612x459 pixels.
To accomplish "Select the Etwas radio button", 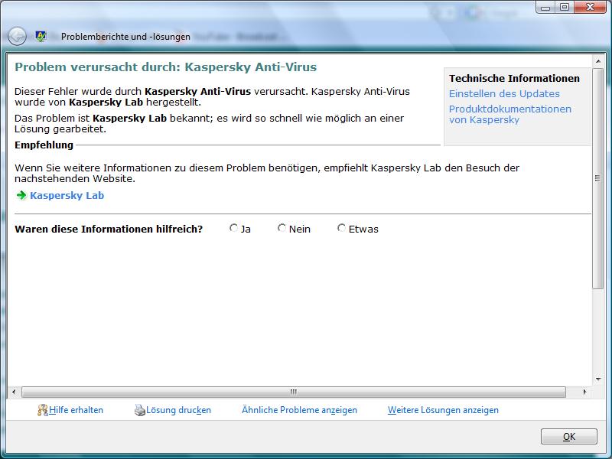I will point(341,227).
